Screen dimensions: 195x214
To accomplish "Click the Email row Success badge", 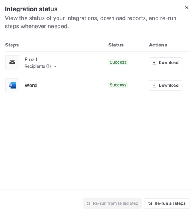I will [118, 62].
